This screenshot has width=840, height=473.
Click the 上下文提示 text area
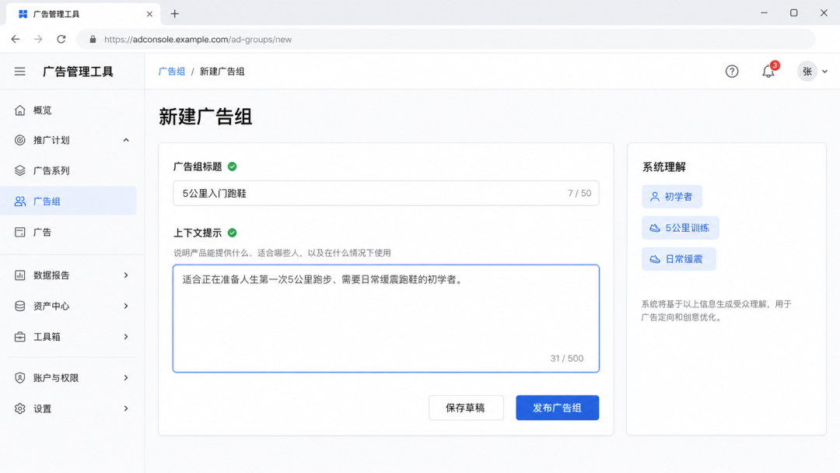(386, 318)
